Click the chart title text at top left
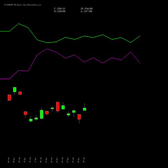 click(23, 5)
